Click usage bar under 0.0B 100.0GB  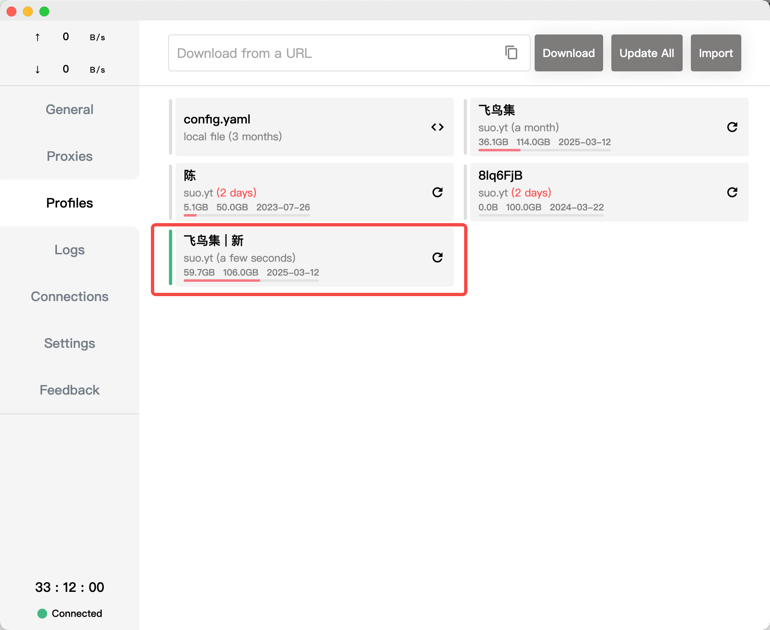(541, 215)
